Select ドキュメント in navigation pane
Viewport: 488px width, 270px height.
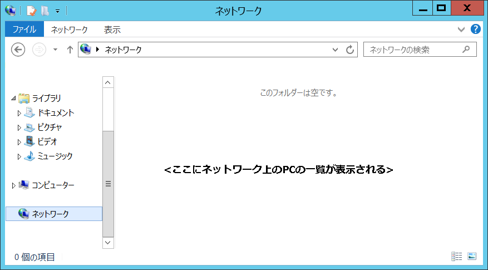click(x=56, y=113)
